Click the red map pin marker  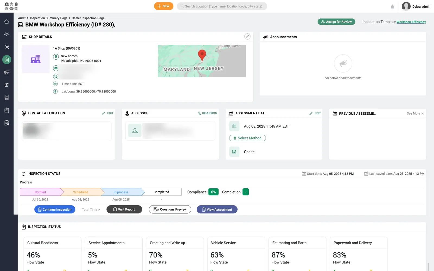click(202, 55)
